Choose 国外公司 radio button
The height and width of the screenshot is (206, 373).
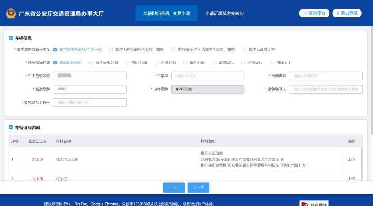[x=186, y=63]
